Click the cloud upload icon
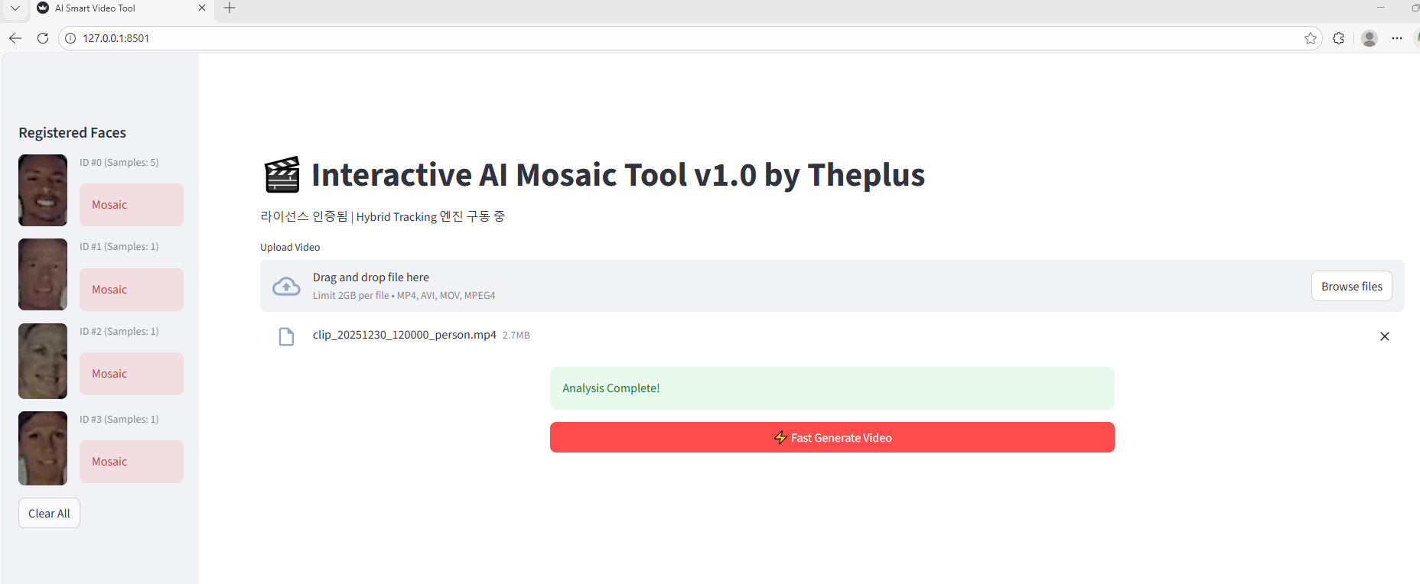Screen dimensions: 1420x584 coord(286,286)
